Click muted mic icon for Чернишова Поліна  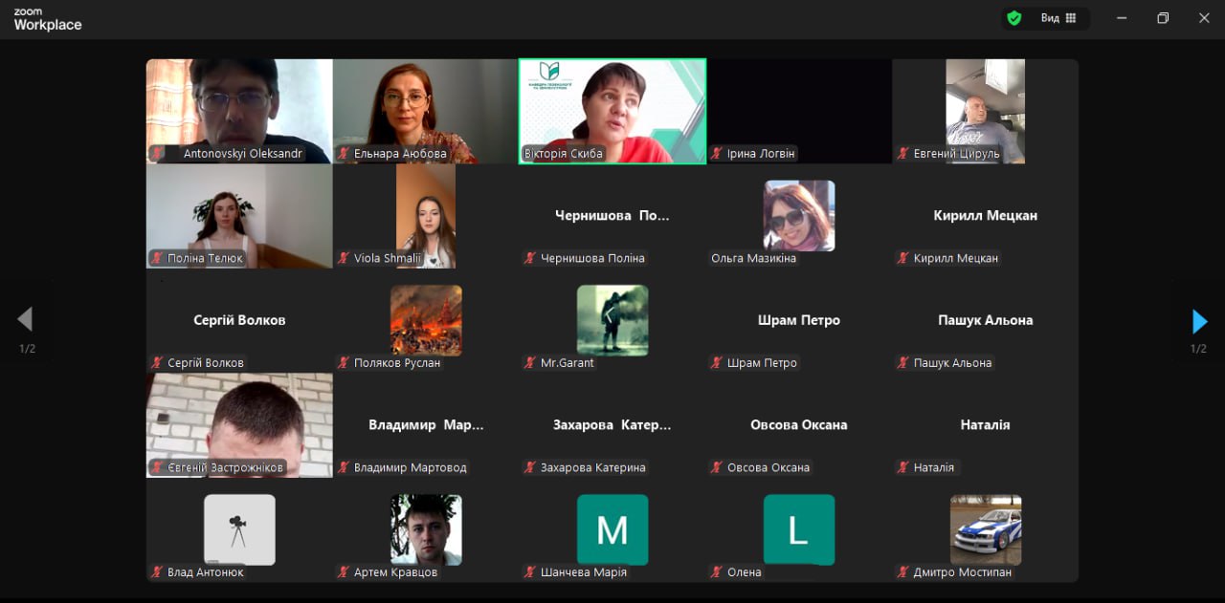[530, 258]
